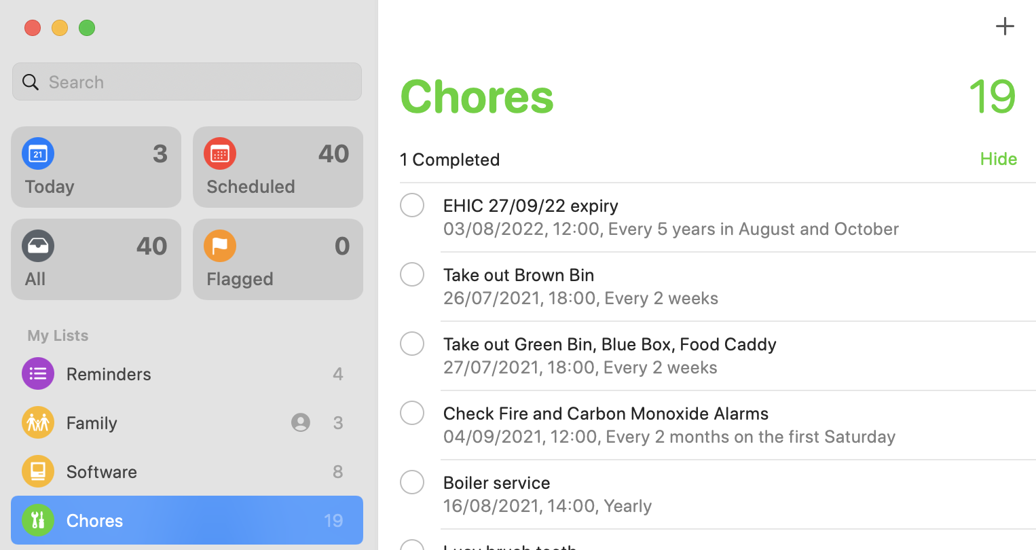Open the Family list people icon
The image size is (1036, 550).
click(x=38, y=422)
